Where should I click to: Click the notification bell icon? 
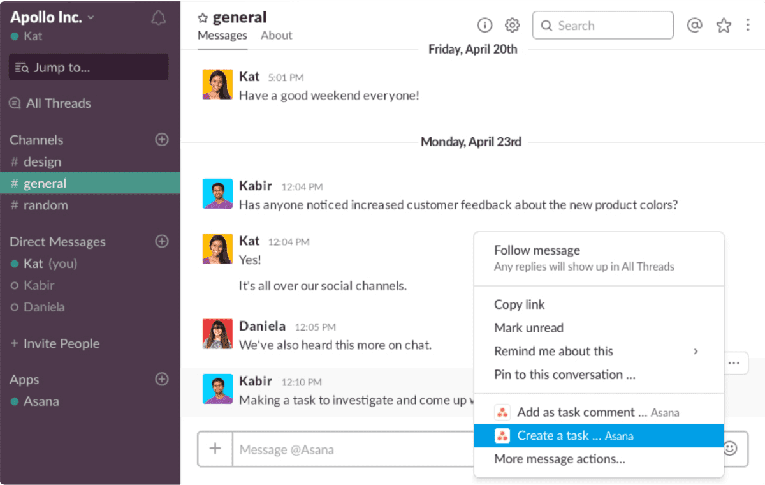158,17
